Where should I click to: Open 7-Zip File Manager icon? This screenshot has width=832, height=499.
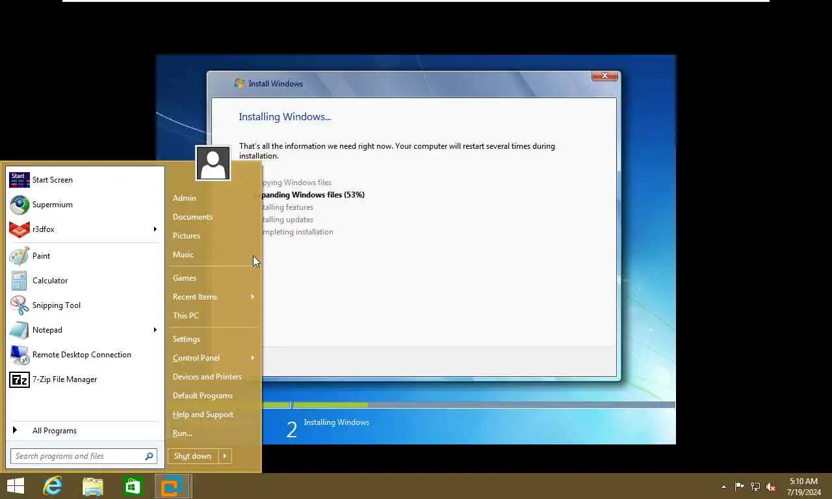(19, 379)
